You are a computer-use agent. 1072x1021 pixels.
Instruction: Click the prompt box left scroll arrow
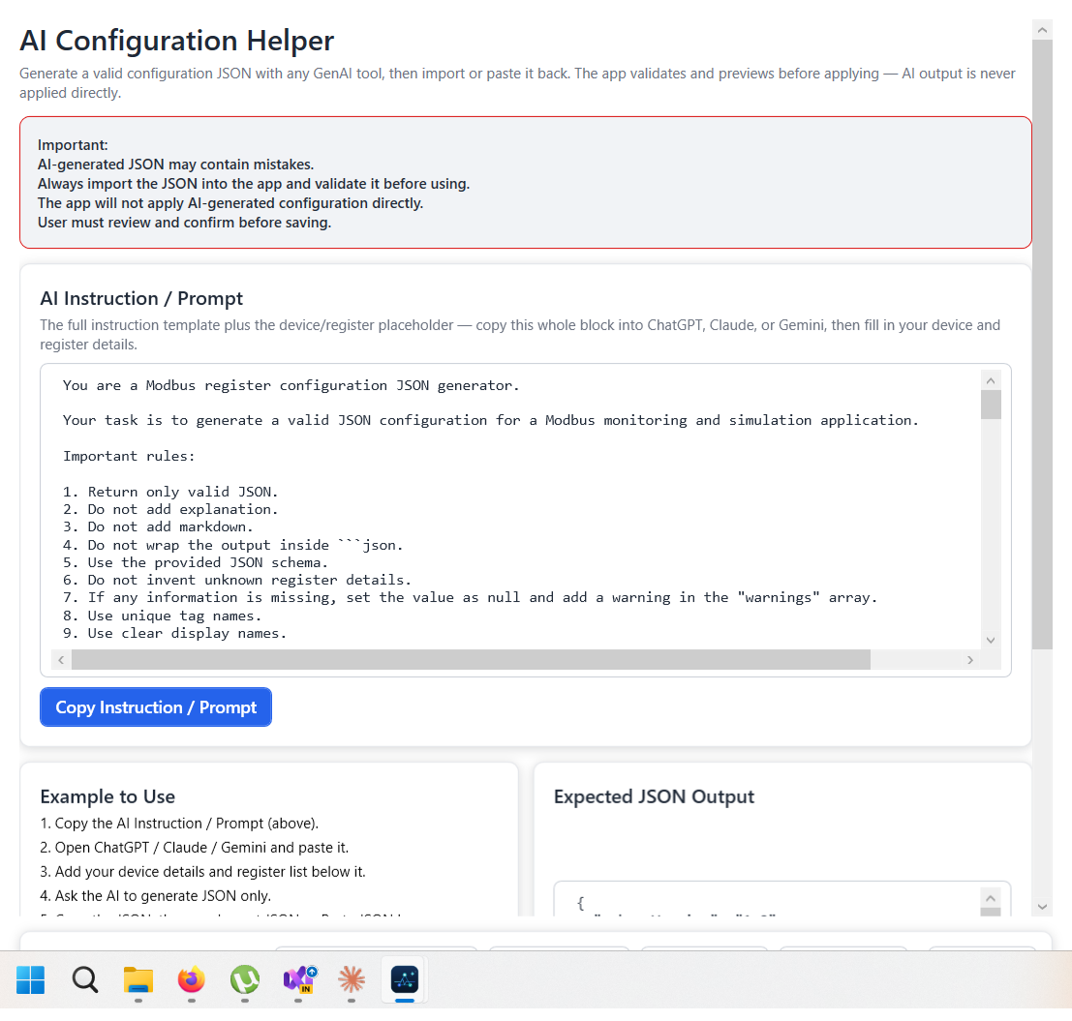(x=62, y=659)
